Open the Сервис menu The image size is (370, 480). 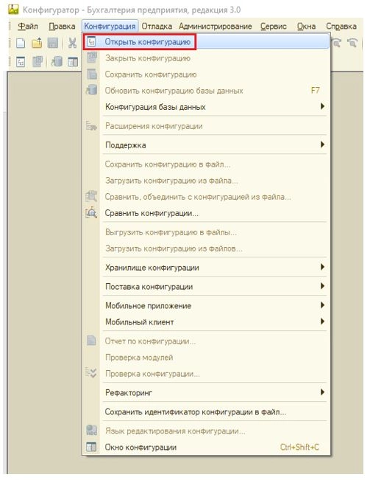point(273,27)
